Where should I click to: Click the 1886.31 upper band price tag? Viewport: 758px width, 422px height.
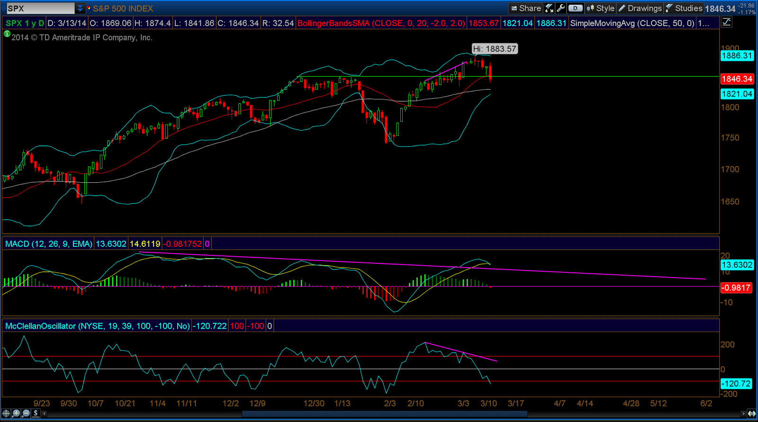737,56
